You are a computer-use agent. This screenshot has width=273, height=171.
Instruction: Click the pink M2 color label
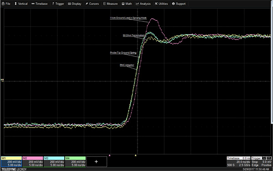point(33,158)
